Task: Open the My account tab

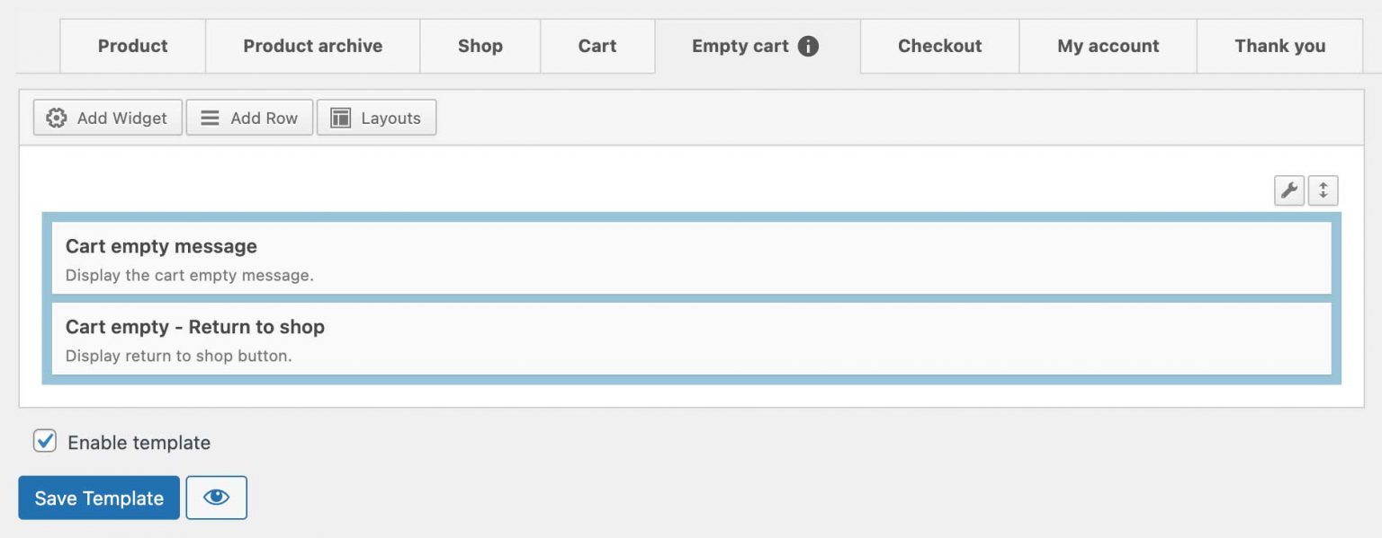Action: (1108, 46)
